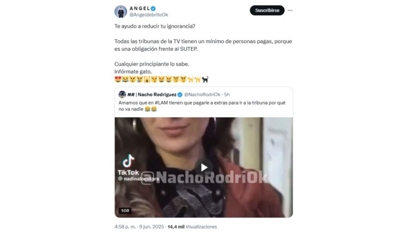Open the Nacho Rodriguez name in quote

click(157, 95)
